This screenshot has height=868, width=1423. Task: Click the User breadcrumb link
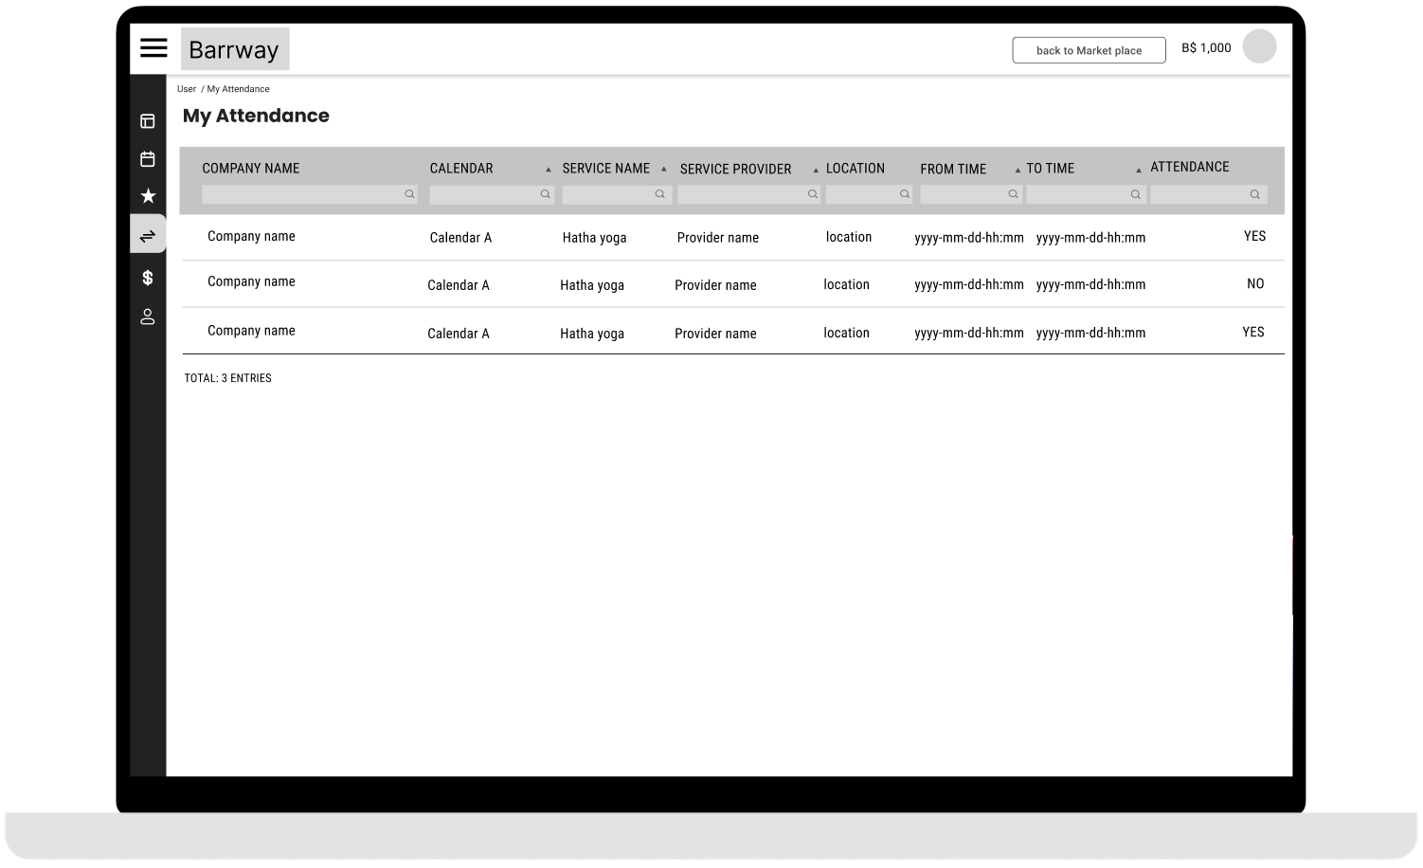[187, 89]
